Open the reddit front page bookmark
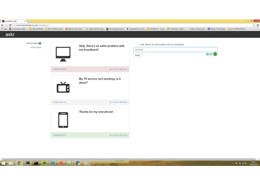This screenshot has height=185, width=260. [95, 29]
